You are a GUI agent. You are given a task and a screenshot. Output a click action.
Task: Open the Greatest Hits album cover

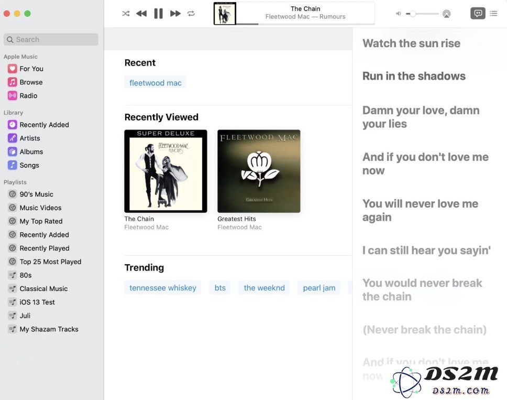(x=259, y=171)
